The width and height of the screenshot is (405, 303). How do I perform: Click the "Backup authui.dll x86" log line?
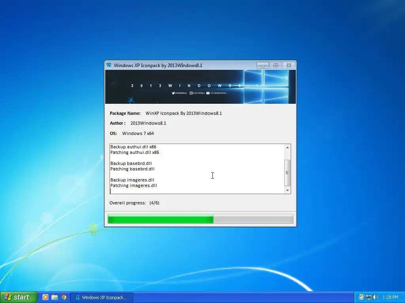coord(133,147)
